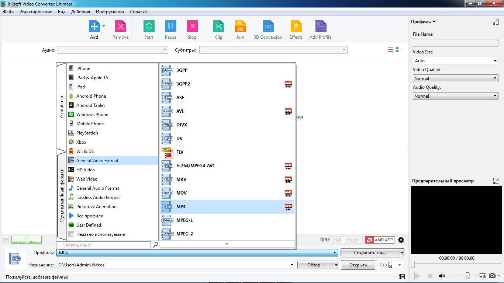Click the log icon in status bar
The image size is (504, 283).
point(402,277)
